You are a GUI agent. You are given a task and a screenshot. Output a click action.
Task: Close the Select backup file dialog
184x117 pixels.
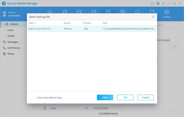(x=153, y=17)
